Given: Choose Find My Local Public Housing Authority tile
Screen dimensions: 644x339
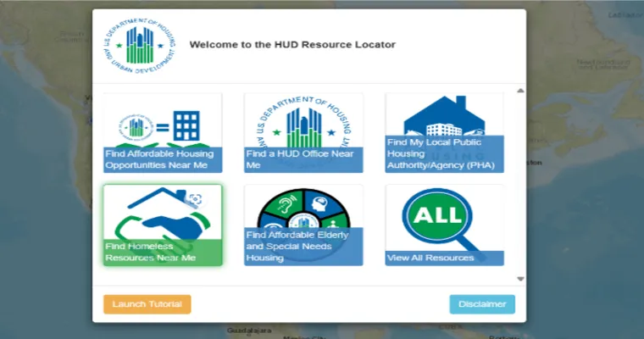Looking at the screenshot, I should click(444, 133).
